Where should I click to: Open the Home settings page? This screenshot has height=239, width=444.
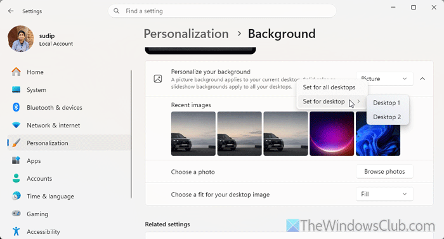(69, 72)
